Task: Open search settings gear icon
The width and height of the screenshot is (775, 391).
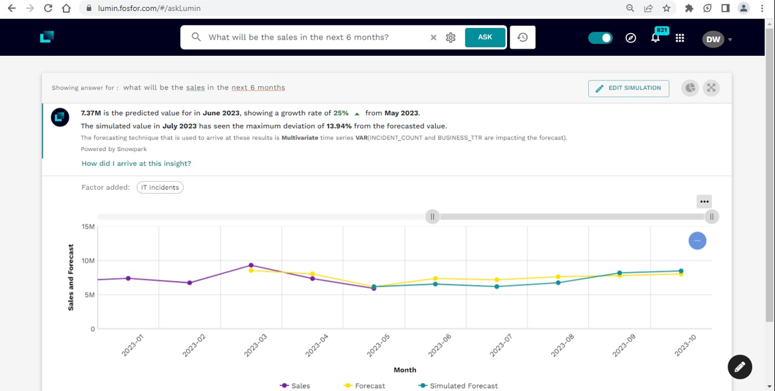Action: (x=450, y=38)
